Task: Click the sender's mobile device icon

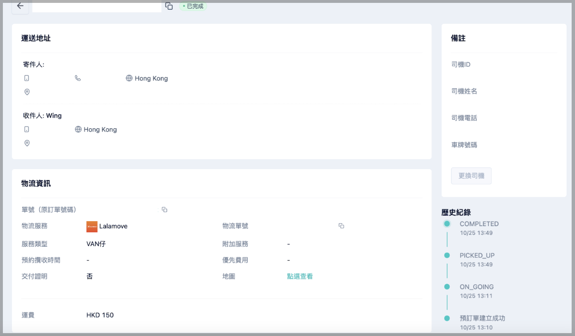Action: click(27, 78)
